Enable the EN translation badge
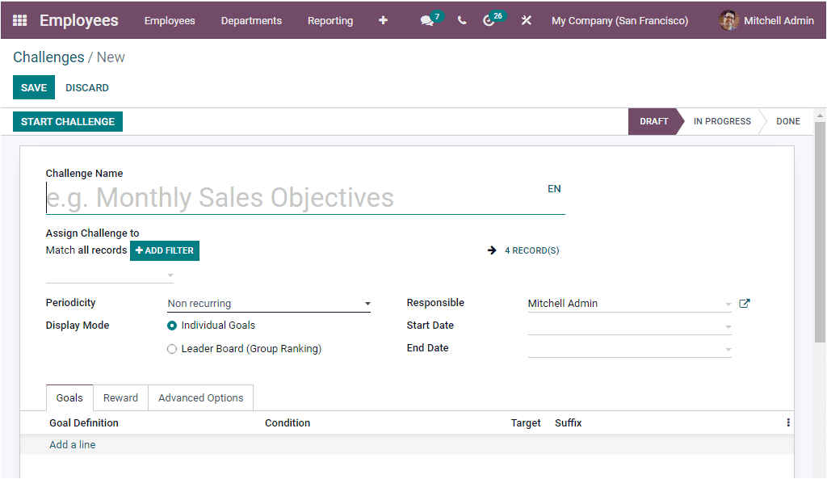This screenshot has width=827, height=479. click(554, 188)
